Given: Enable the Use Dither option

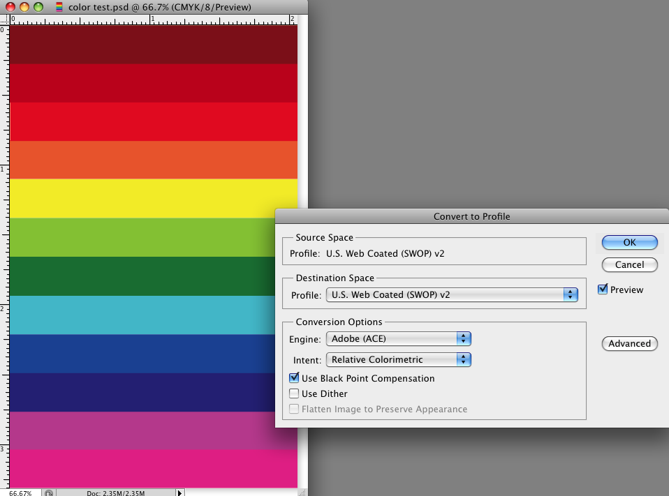Looking at the screenshot, I should click(294, 393).
